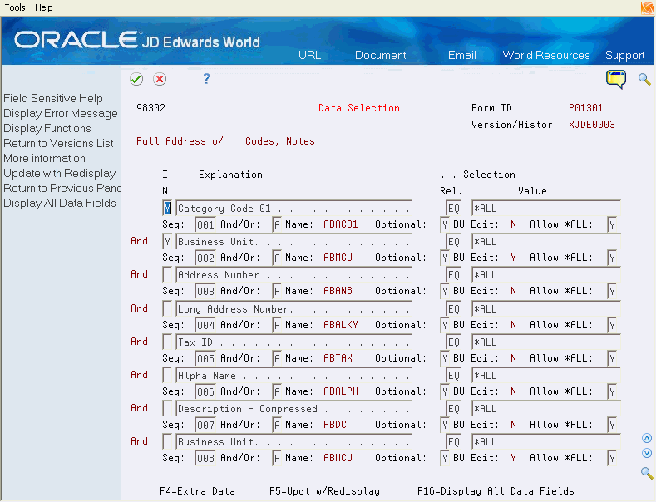Select Display All Data Fields link
656x502 pixels.
coord(60,204)
